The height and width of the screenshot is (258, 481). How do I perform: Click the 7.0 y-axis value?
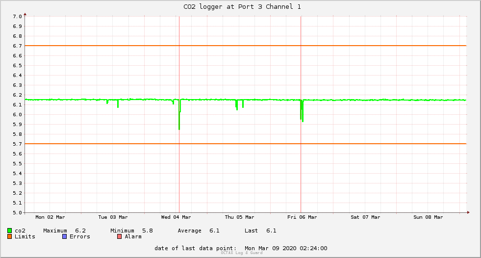click(x=17, y=17)
